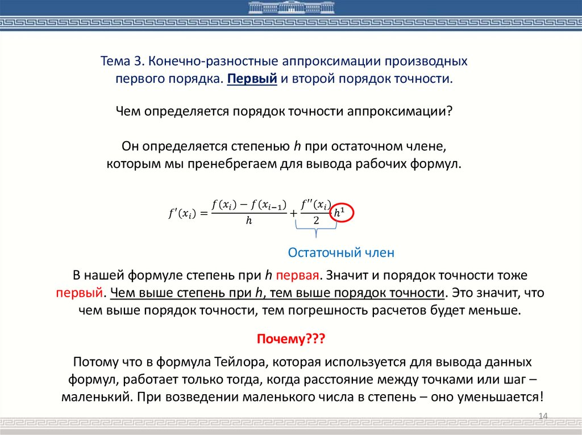
Task: Click the line 'маленький. При возведении маленького числа'
Action: pyautogui.click(x=302, y=397)
